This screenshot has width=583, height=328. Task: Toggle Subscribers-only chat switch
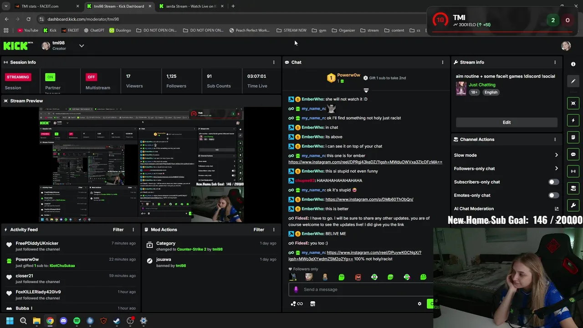[553, 182]
